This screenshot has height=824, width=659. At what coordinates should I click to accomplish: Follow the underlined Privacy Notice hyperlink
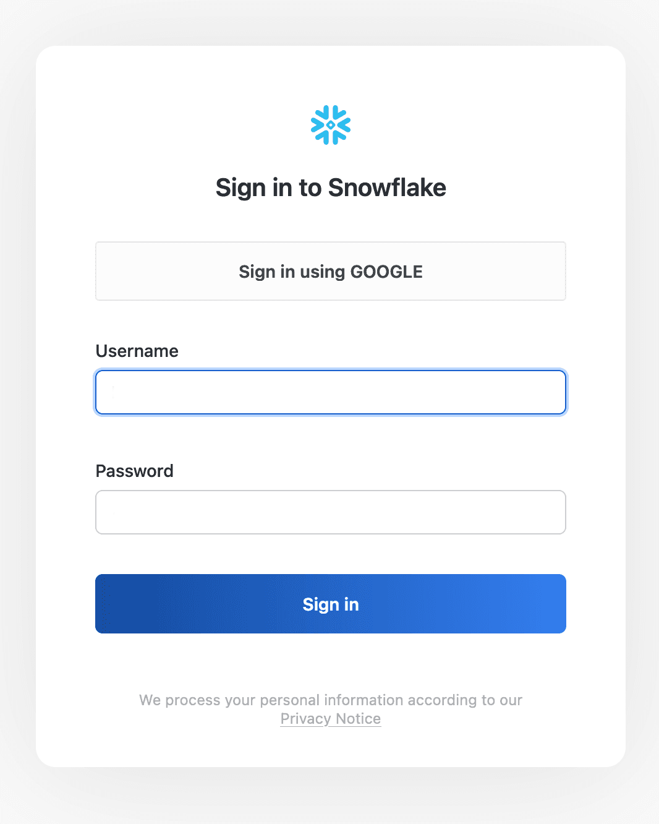(331, 719)
